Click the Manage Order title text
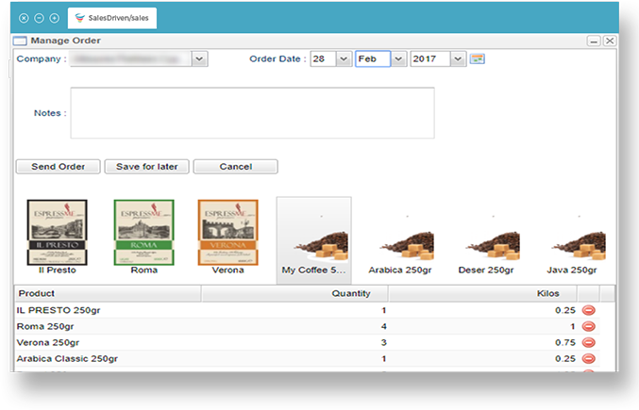The width and height of the screenshot is (639, 410). (x=66, y=41)
